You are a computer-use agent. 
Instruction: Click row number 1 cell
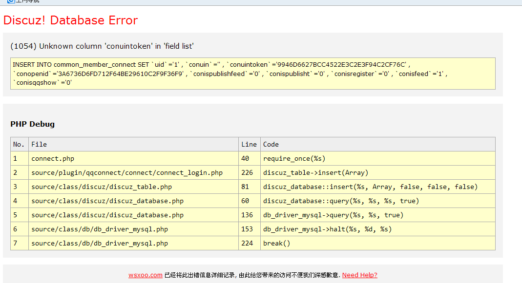tap(20, 158)
